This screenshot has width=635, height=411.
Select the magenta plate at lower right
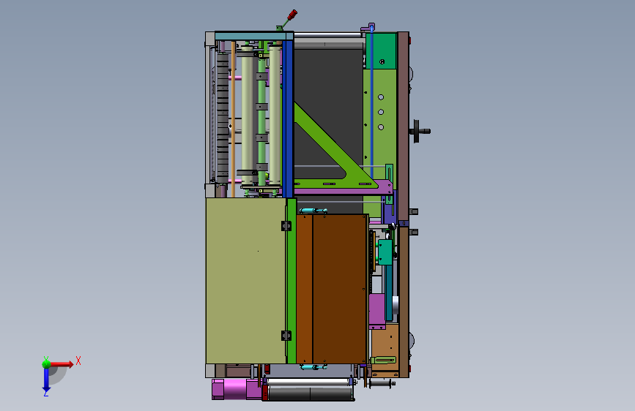[377, 311]
